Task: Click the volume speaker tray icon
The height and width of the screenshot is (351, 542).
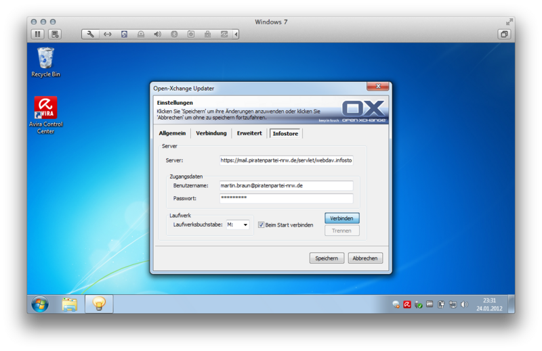Action: [464, 304]
